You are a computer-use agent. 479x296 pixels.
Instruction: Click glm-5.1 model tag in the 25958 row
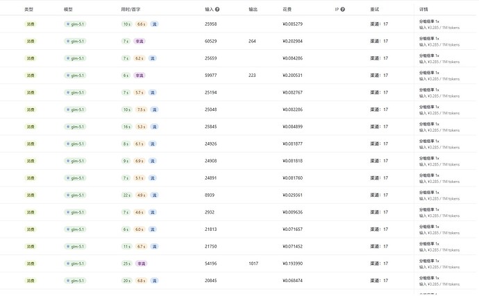pyautogui.click(x=75, y=24)
